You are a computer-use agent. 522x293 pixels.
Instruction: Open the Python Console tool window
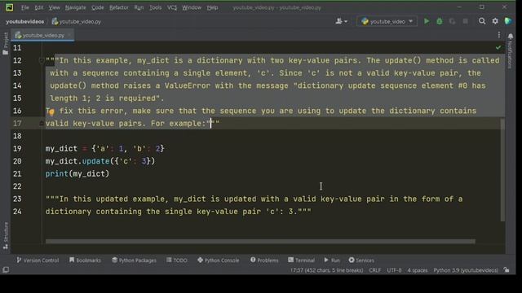pyautogui.click(x=218, y=260)
